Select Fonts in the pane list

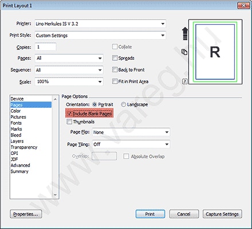[x=31, y=123]
